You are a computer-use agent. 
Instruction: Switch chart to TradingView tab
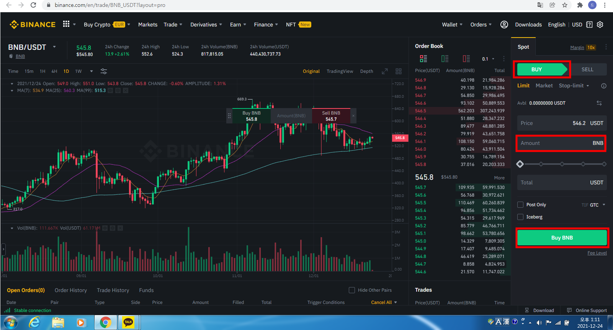[x=340, y=71]
